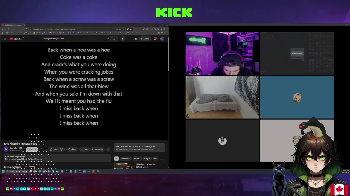
Task: Expand the Next: Alan Jackson mix panel
Action: coord(161,148)
